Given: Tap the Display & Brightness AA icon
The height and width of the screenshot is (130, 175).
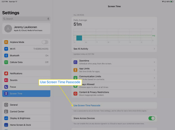Looking at the screenshot, I should click(6, 118).
